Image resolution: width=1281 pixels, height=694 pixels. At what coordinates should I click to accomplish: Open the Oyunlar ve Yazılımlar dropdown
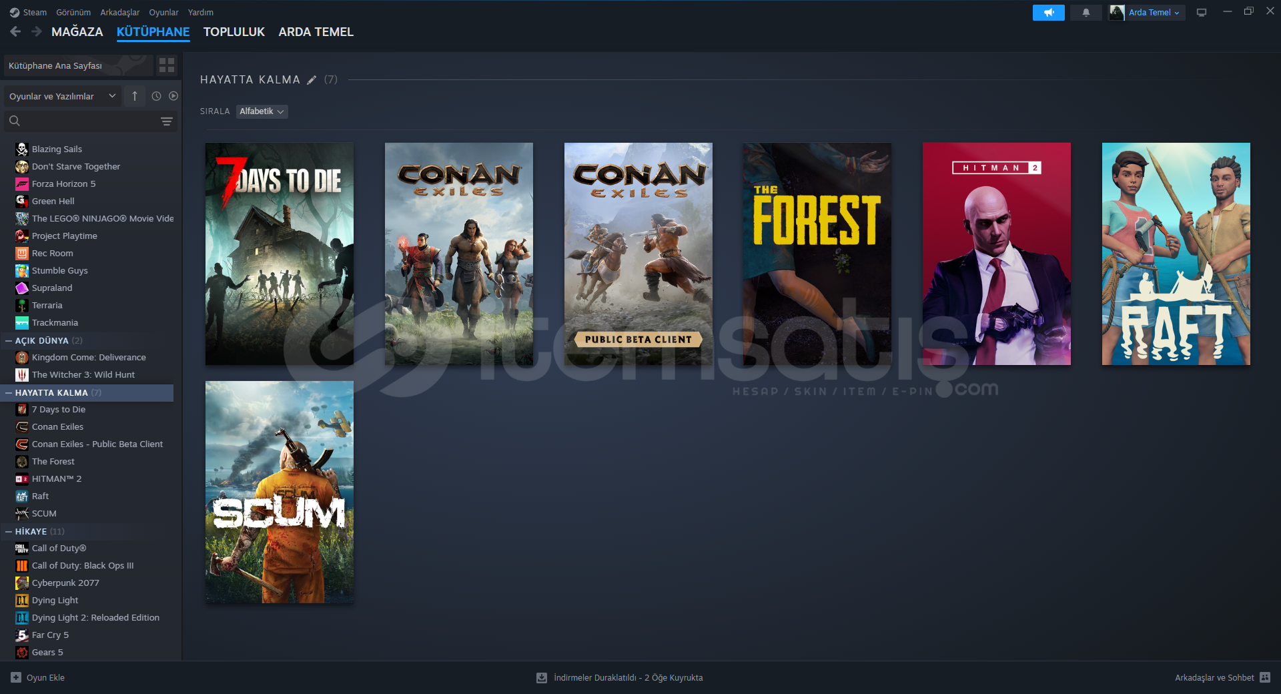(62, 96)
